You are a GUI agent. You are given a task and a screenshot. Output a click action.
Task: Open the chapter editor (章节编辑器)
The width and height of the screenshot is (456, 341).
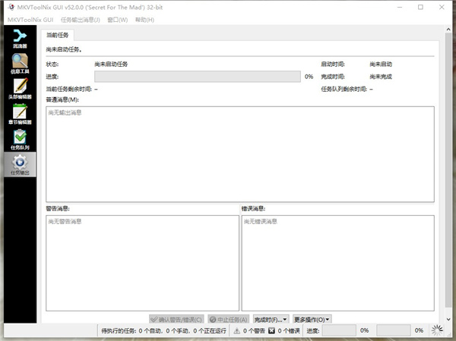coord(20,114)
